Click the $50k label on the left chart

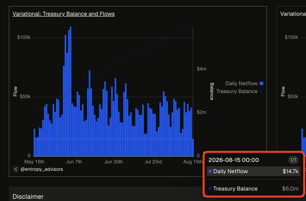coord(25,97)
